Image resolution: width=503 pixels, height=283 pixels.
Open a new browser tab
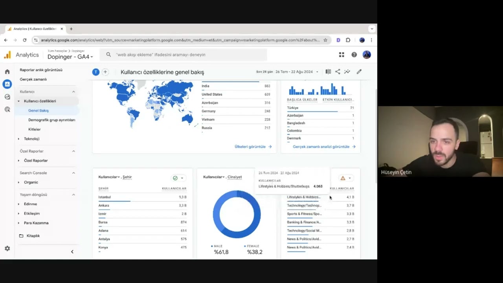coord(71,29)
